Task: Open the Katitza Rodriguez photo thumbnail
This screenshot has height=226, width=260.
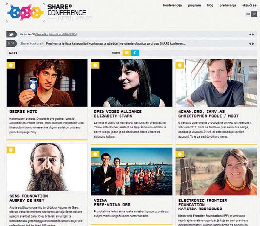Action: [216, 172]
